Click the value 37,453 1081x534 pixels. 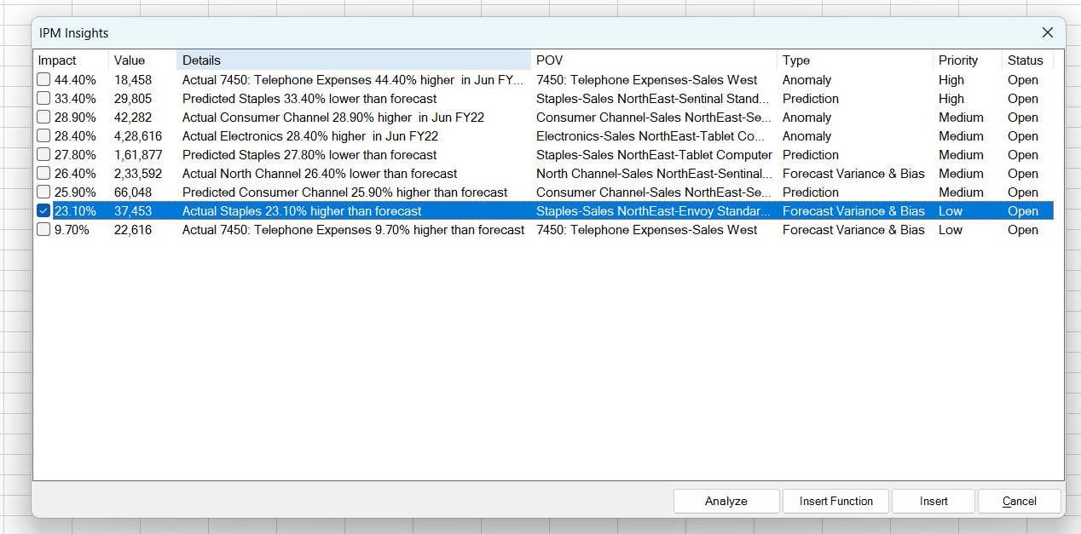[133, 210]
